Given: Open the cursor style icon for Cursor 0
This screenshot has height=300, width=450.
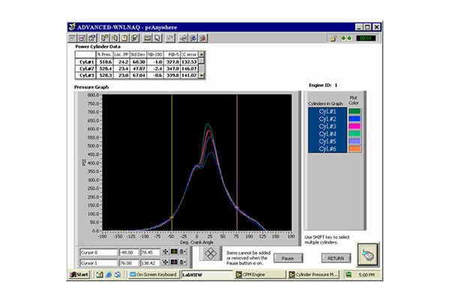Looking at the screenshot, I should pos(174,252).
